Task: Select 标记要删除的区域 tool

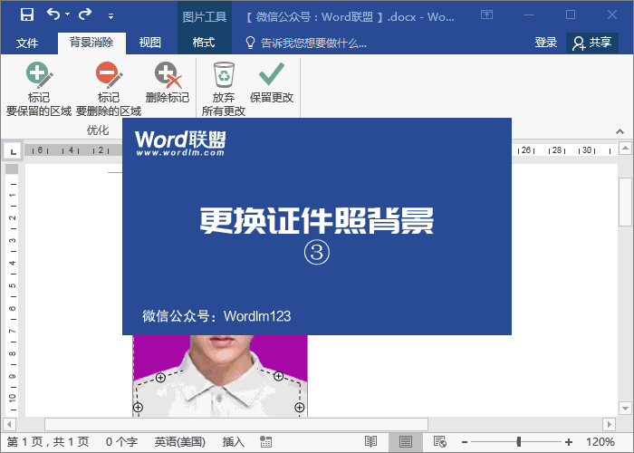Action: click(109, 90)
